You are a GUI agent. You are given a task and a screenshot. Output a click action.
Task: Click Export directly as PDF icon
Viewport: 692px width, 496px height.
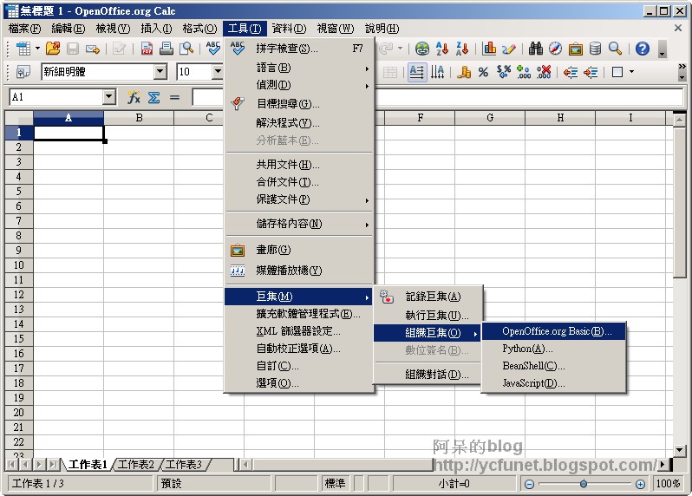(x=147, y=49)
